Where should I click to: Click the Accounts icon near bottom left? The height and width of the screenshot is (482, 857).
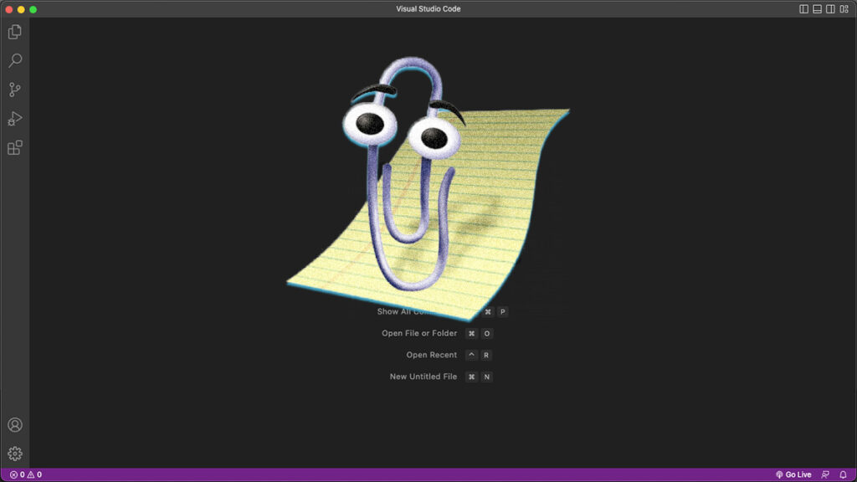tap(13, 425)
